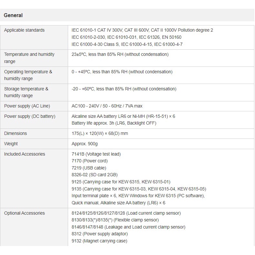Screen dimensions: 255x255
Task: Select the Optional Accessories row label
Action: [25, 213]
